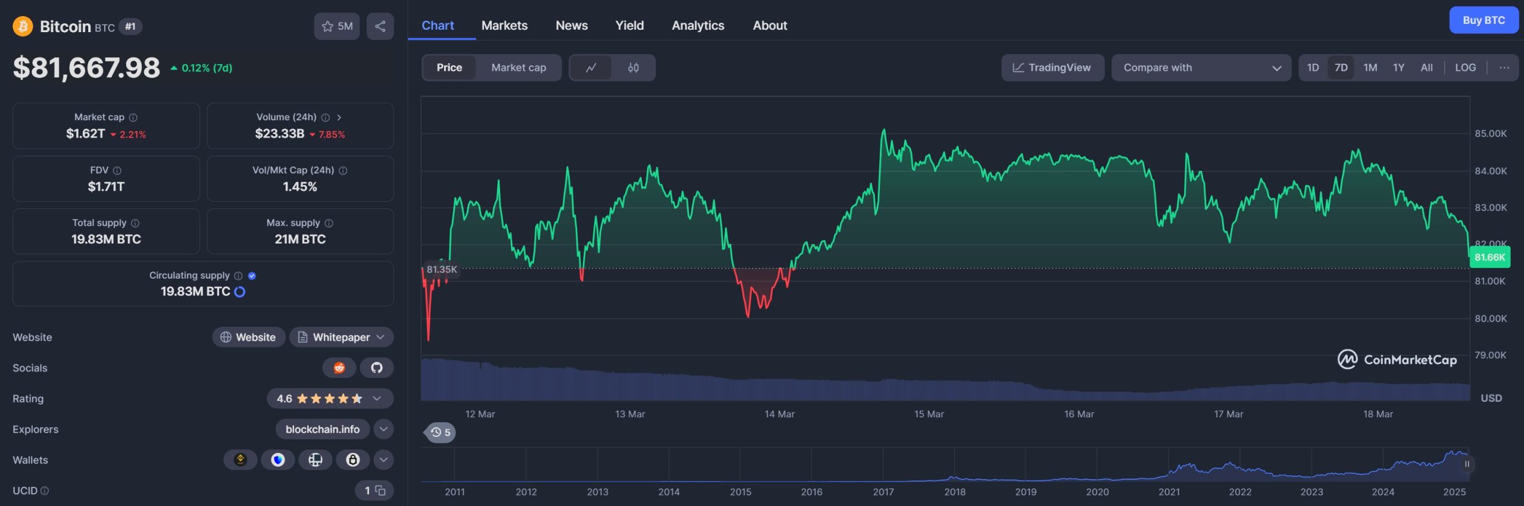Open the chart more options ellipsis
Image resolution: width=1524 pixels, height=506 pixels.
pos(1504,67)
